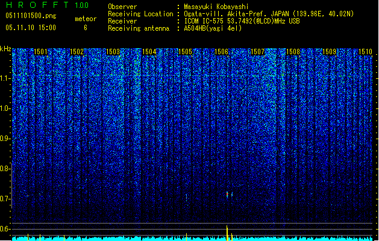Click the meteor label
Viewport: 379px width, 241px height.
(86, 19)
